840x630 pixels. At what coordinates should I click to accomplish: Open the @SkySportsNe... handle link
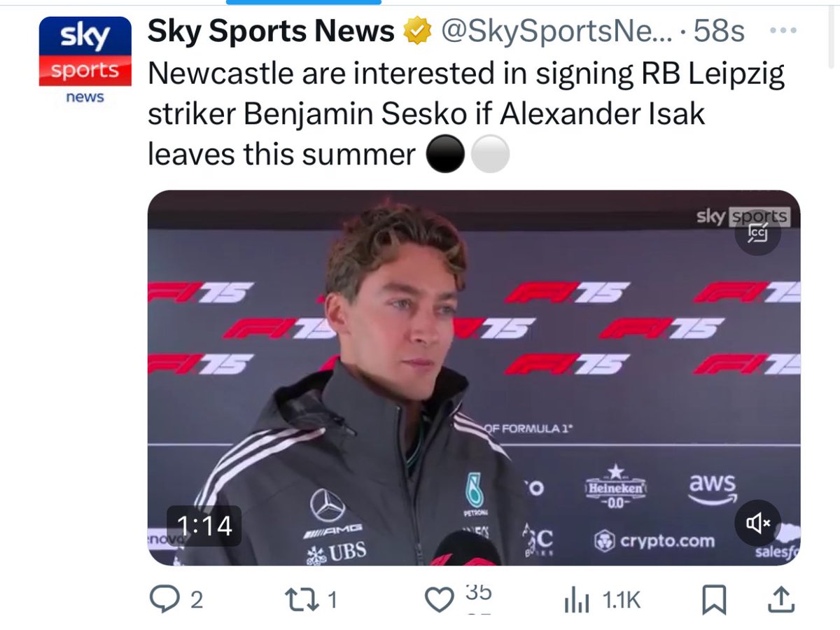click(x=554, y=32)
